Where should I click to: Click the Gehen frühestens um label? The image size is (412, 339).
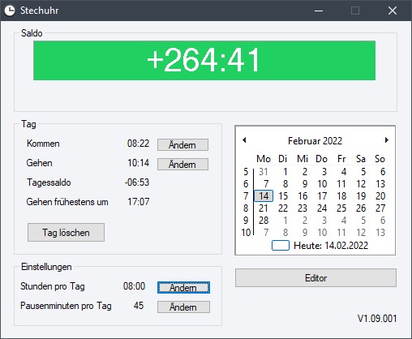[67, 202]
